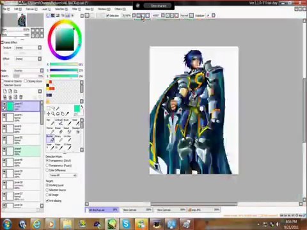The height and width of the screenshot is (230, 307).
Task: Enable Clipping Group checkbox
Action: pos(26,81)
